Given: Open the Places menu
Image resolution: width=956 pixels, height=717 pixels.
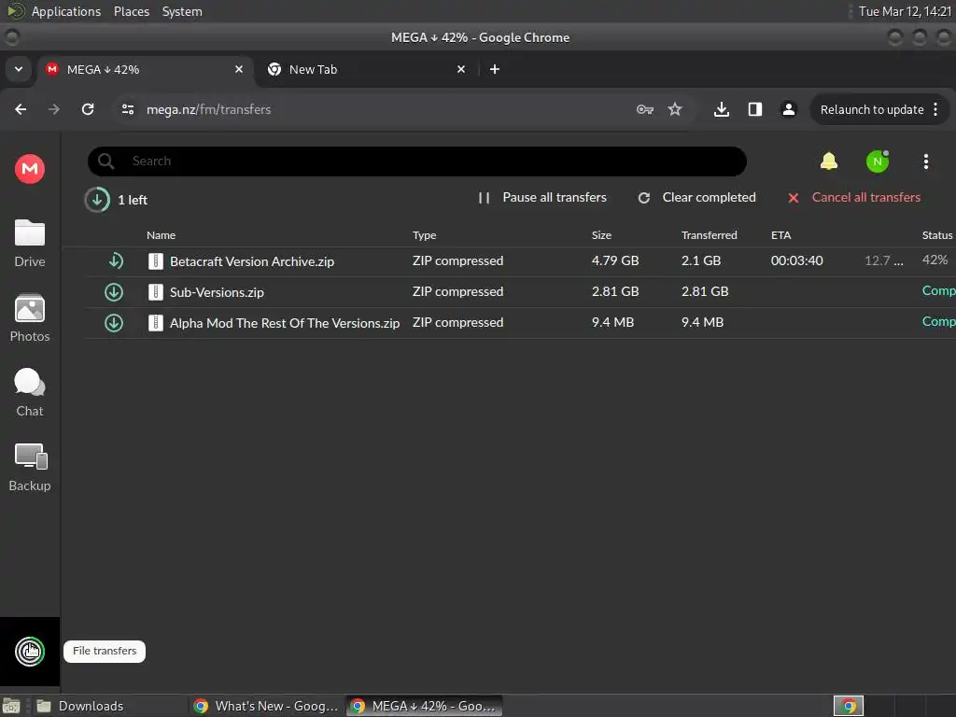Looking at the screenshot, I should pos(131,11).
